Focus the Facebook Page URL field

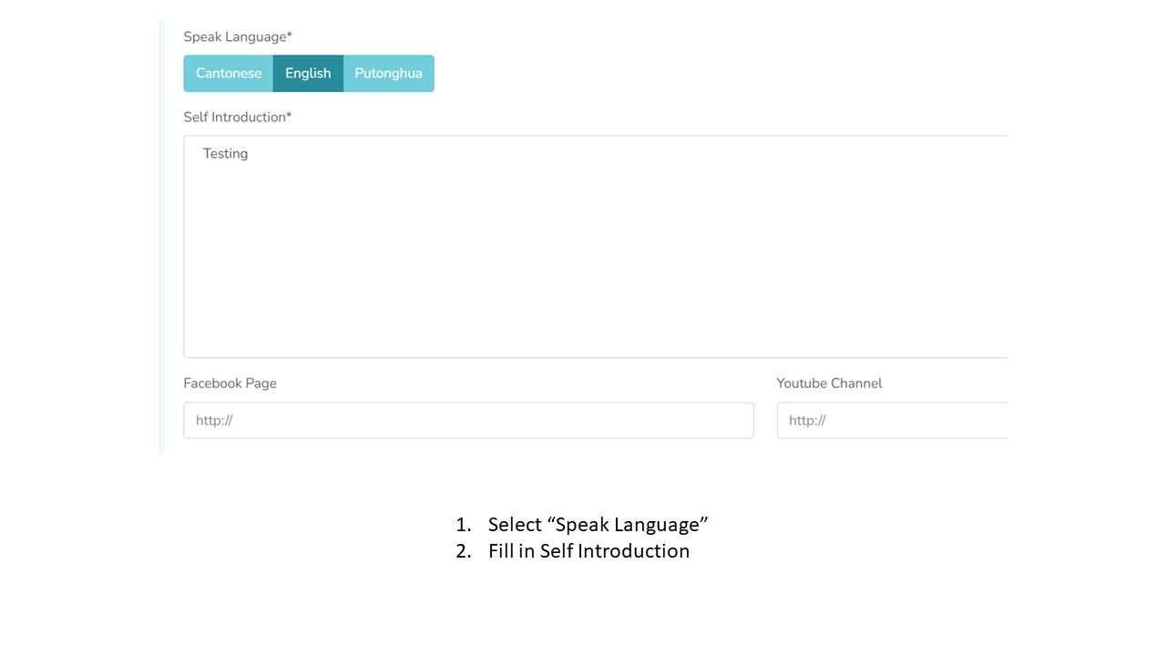coord(468,420)
